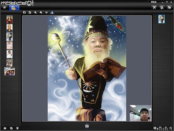Toggle the picture-in-picture webcam preview
174x131 pixels.
tap(52, 13)
